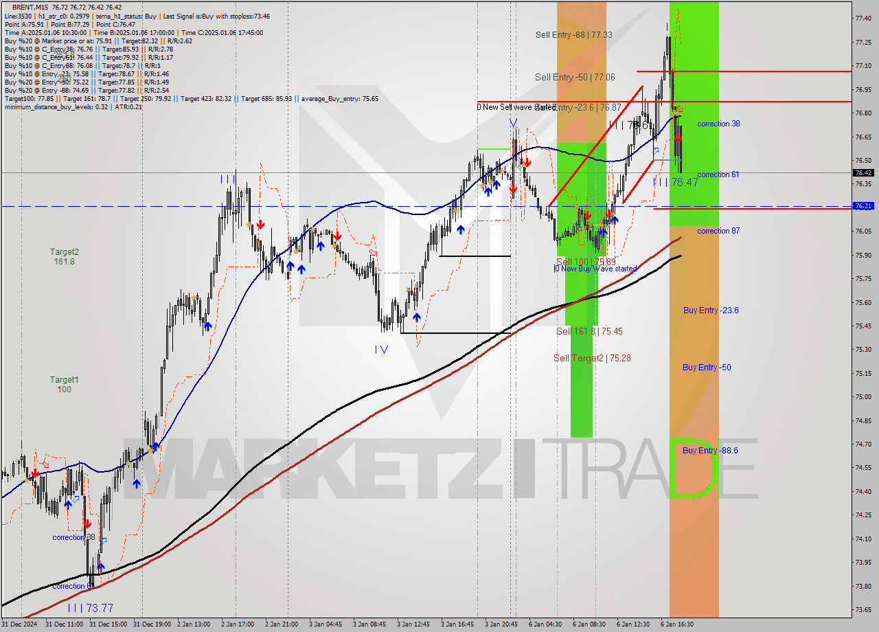Select the 'correction 87' label

718,231
